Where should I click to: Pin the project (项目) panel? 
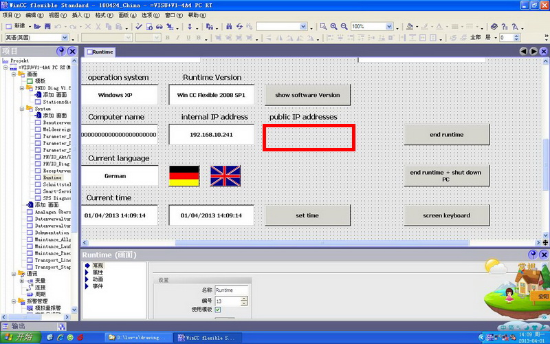pyautogui.click(x=61, y=51)
